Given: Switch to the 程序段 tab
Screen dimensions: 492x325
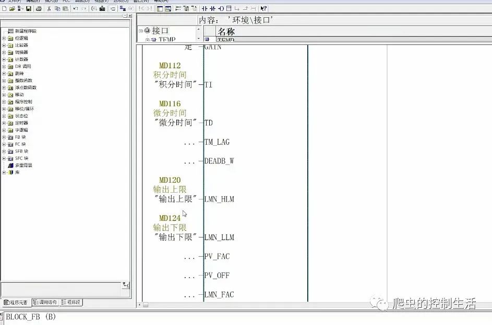Looking at the screenshot, I should point(71,302).
